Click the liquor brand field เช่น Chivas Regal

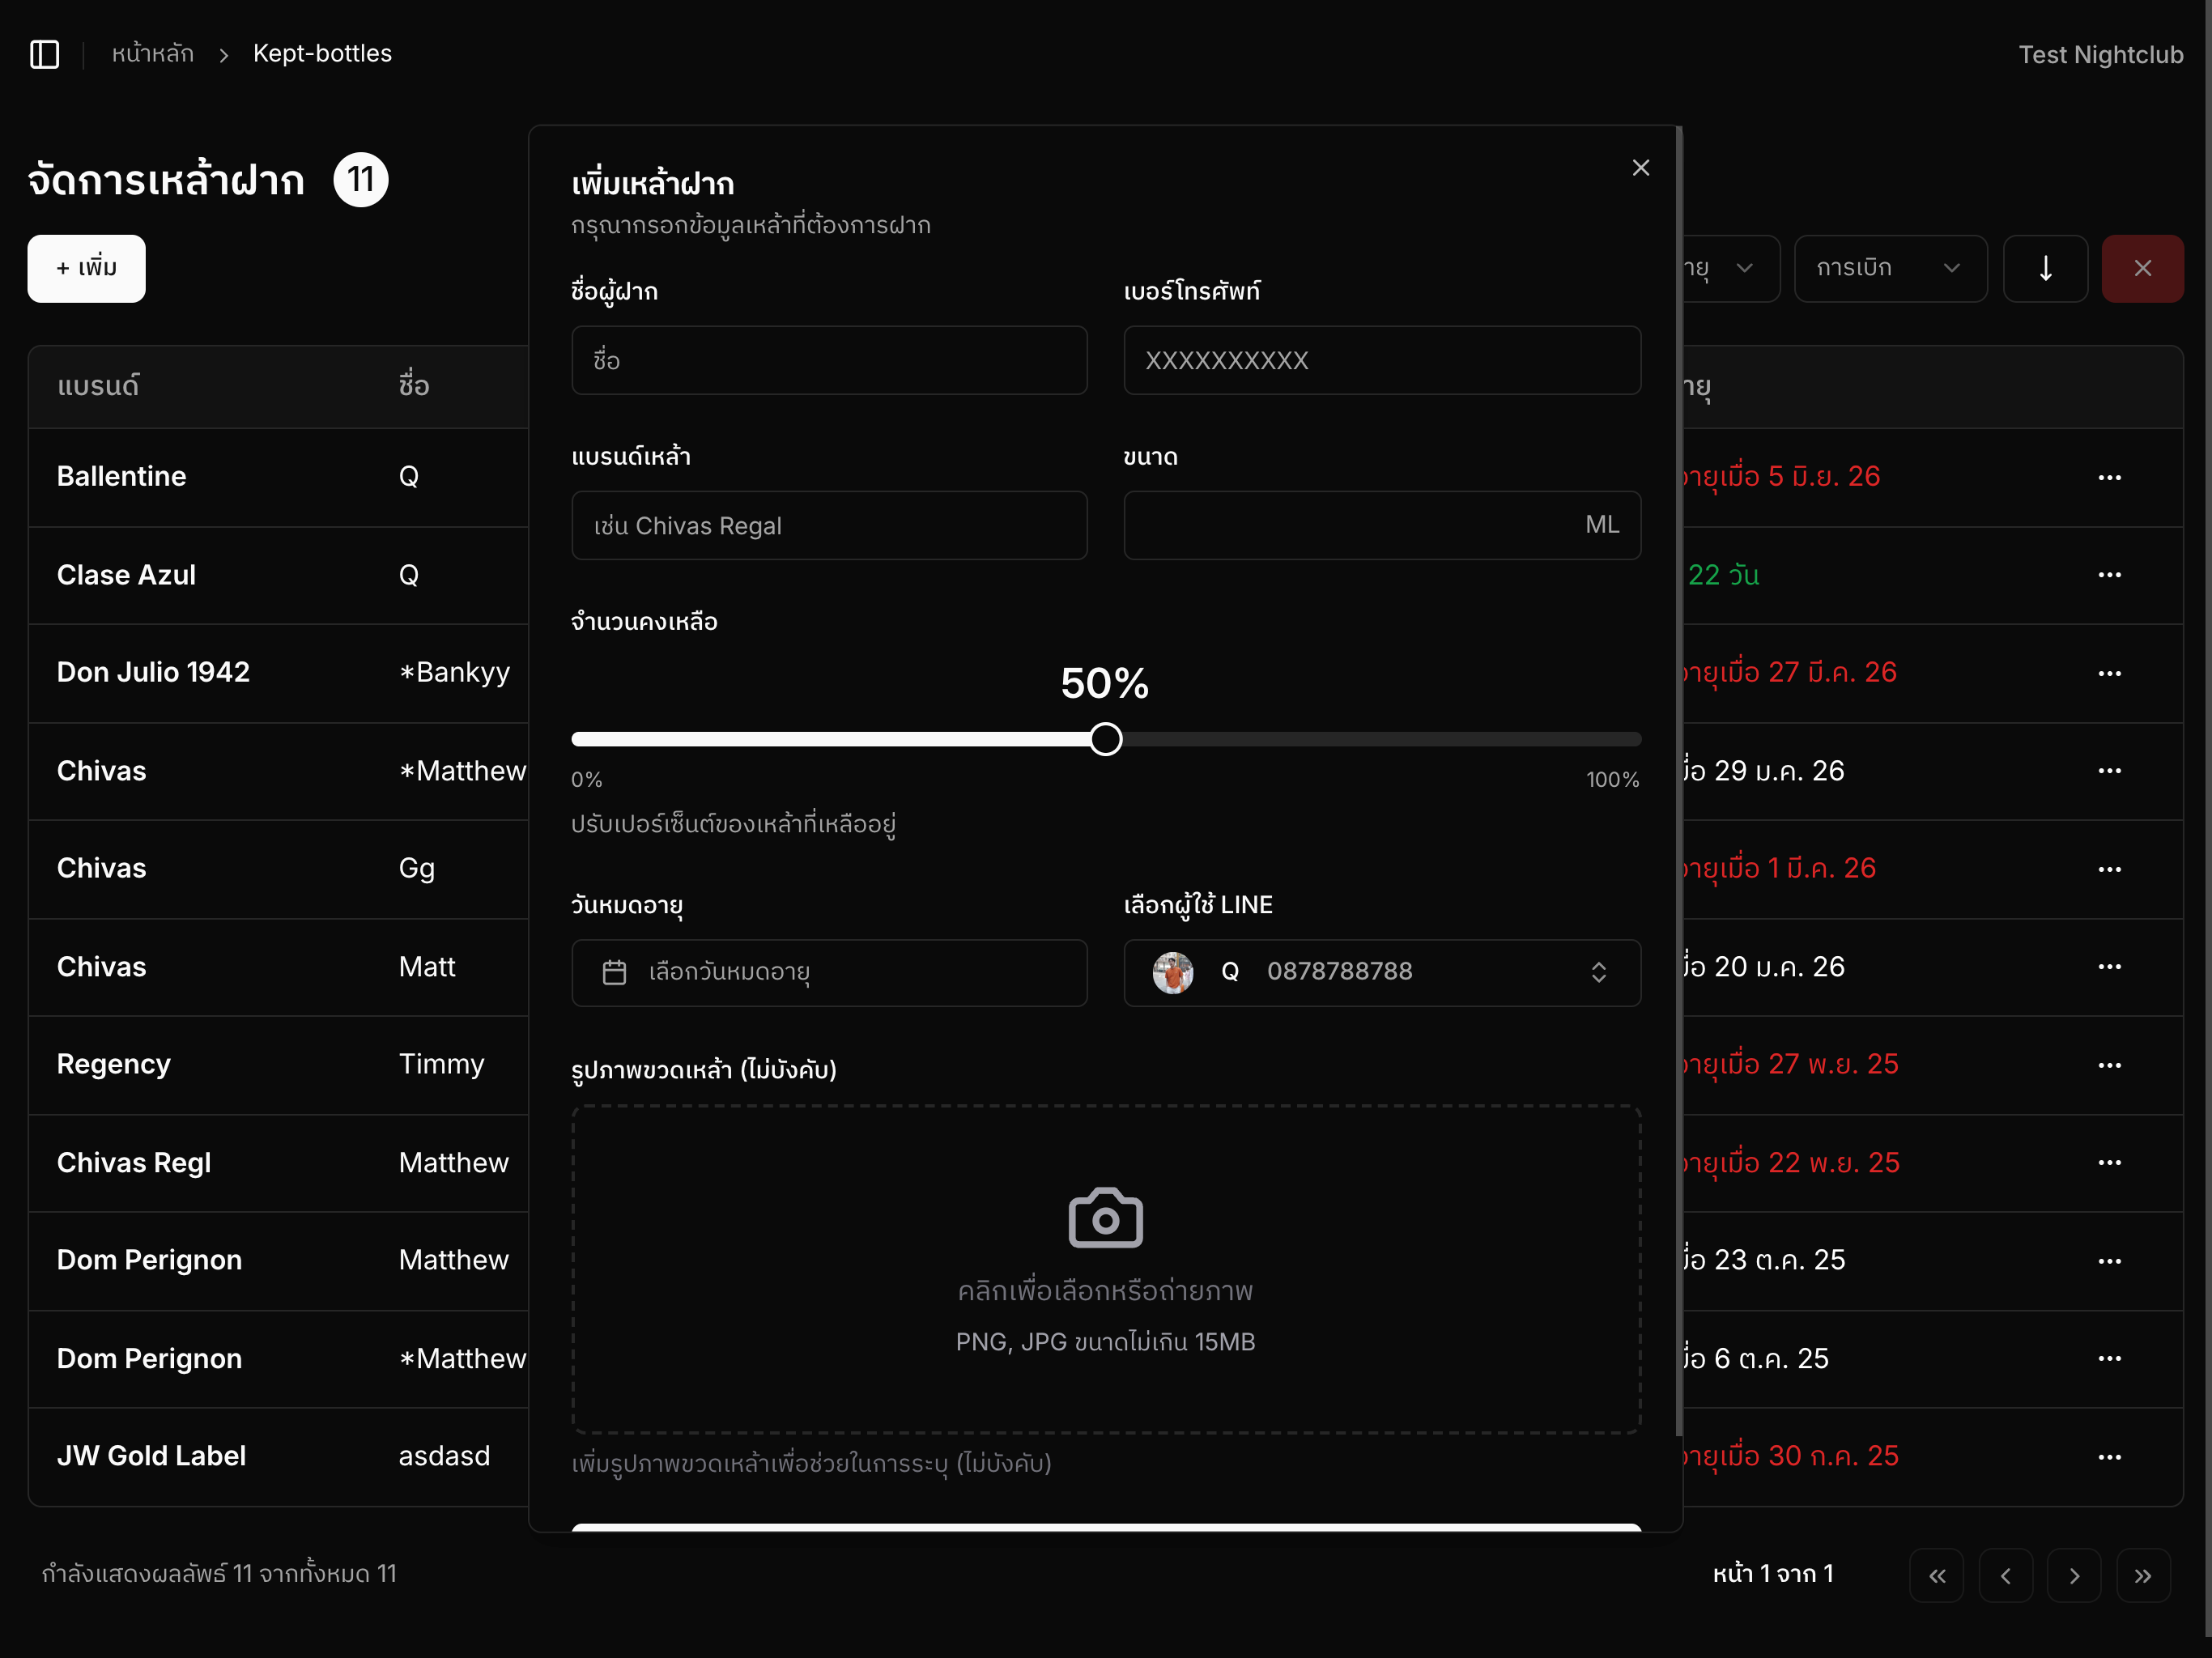pyautogui.click(x=829, y=525)
